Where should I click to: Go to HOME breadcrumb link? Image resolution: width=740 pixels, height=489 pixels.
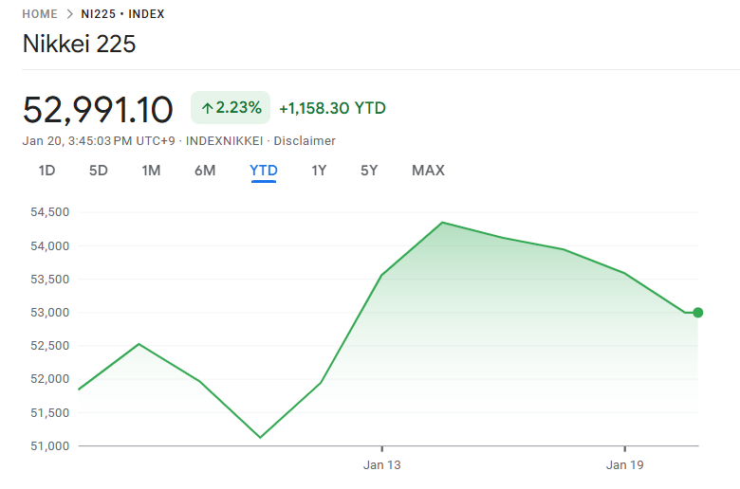(x=40, y=14)
